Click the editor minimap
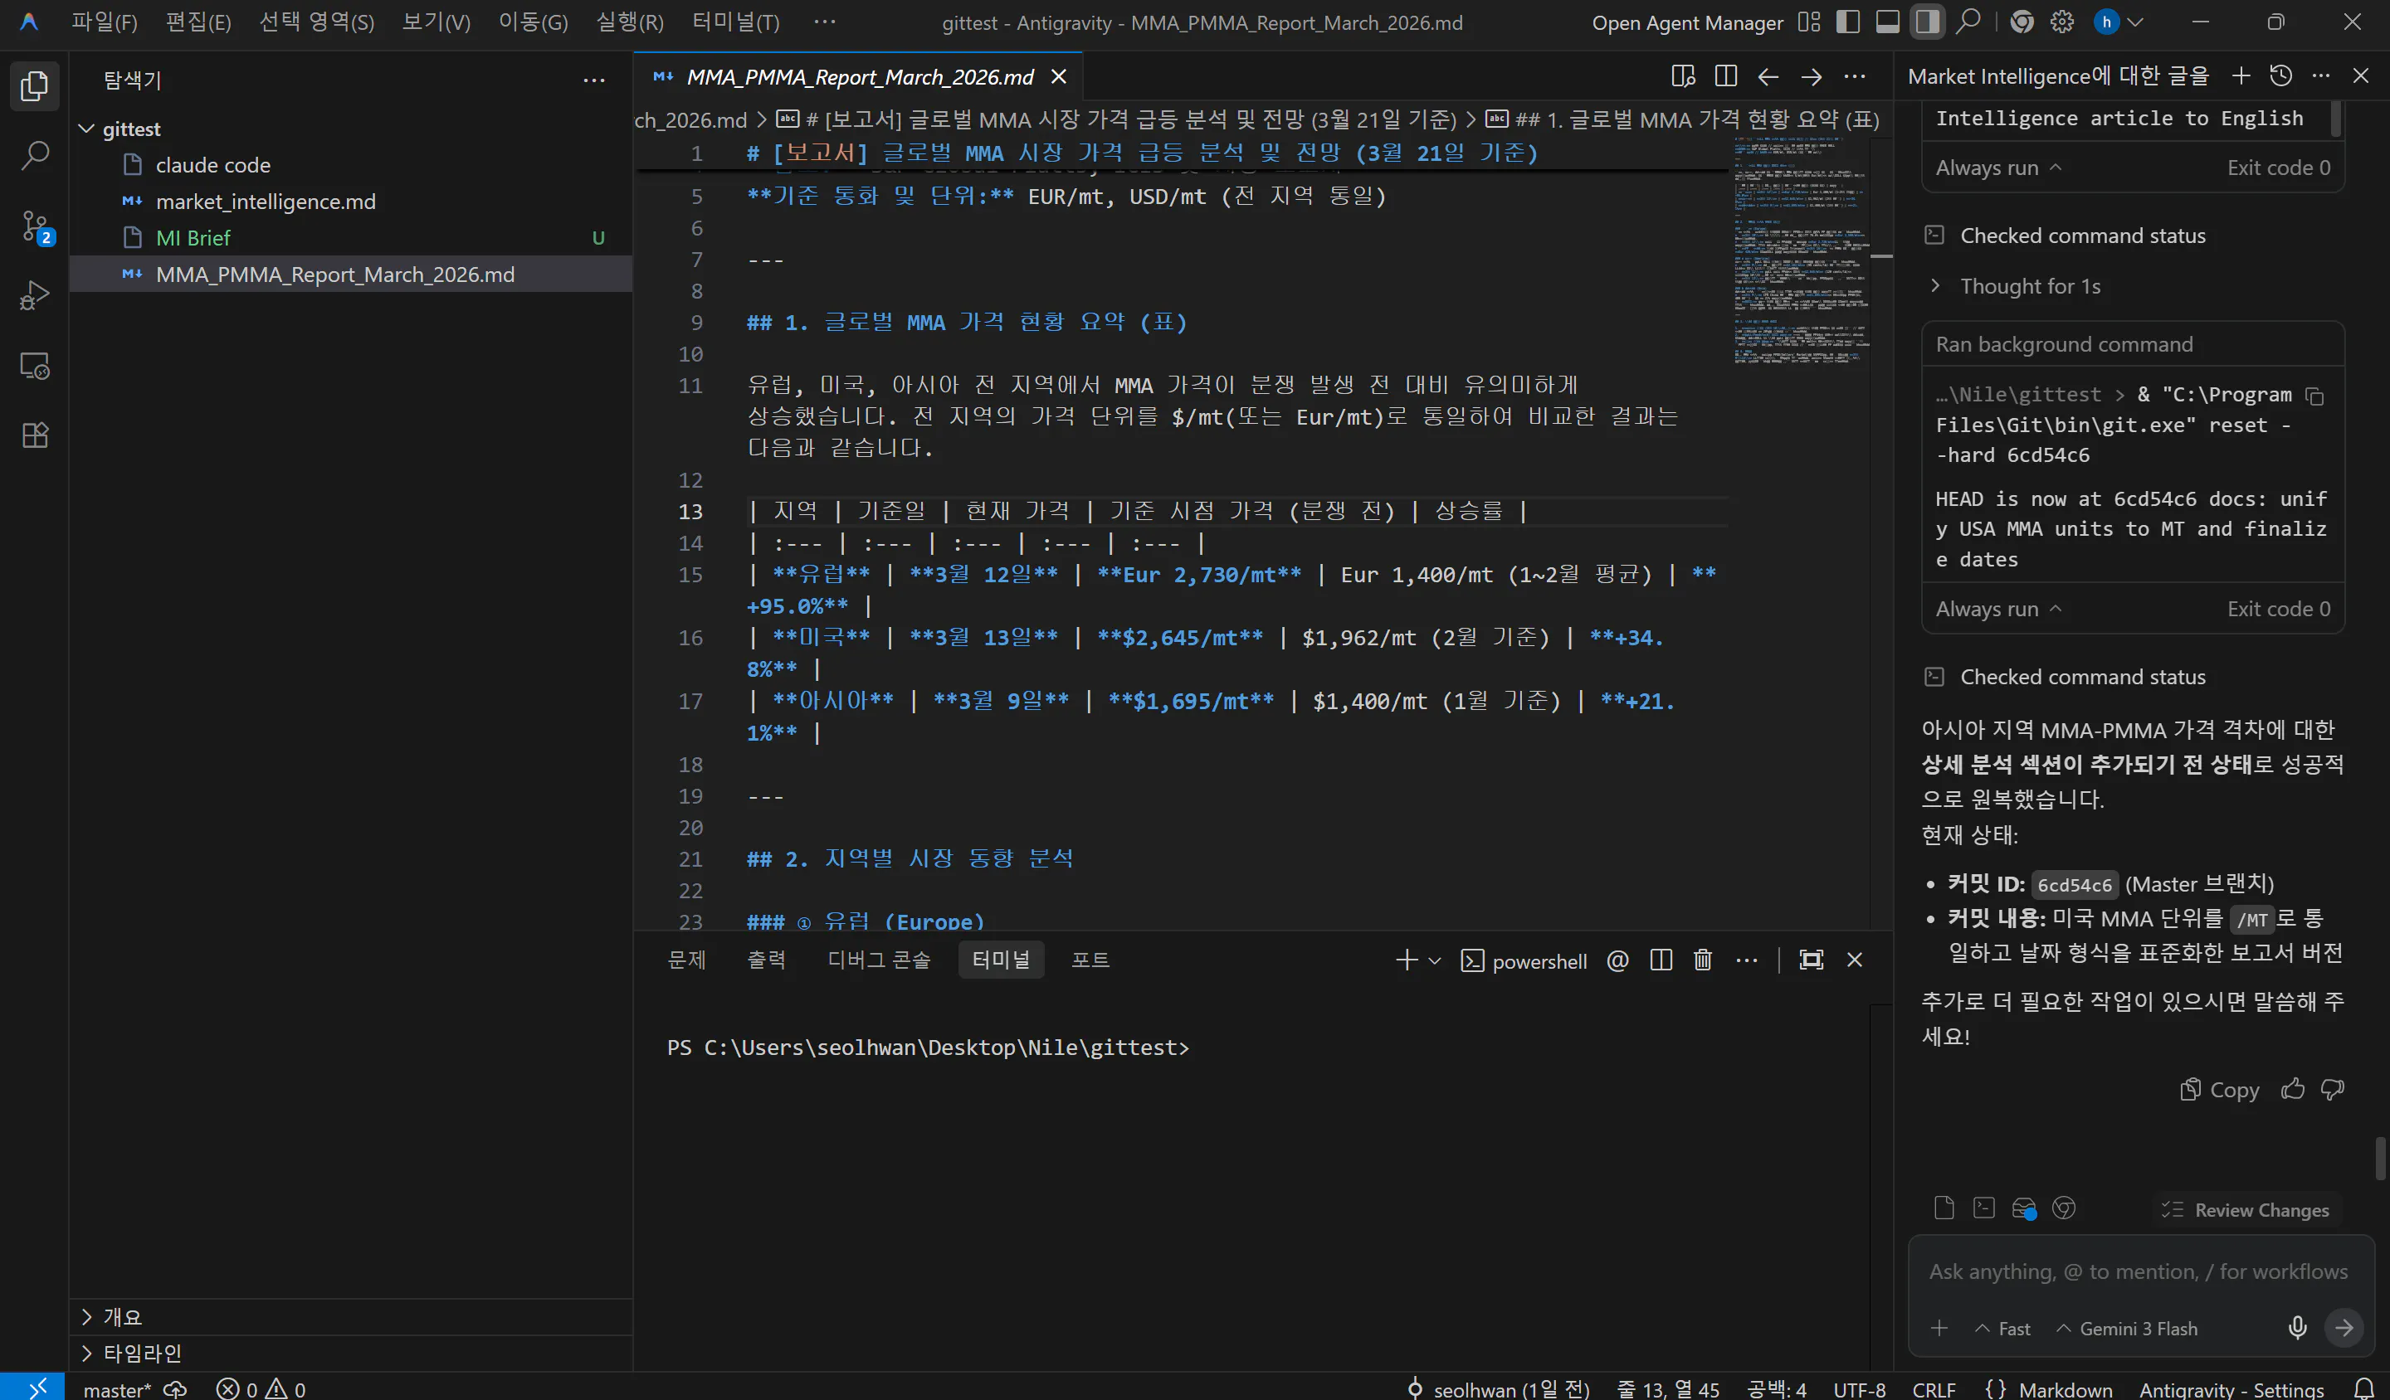 point(1800,251)
